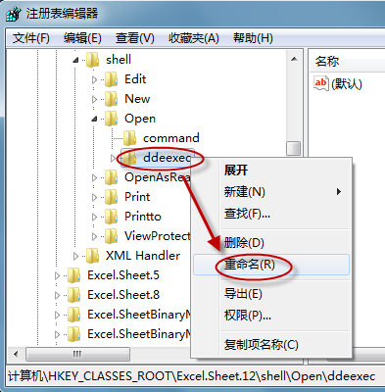
Task: Open the 编辑(E) menu
Action: [82, 38]
